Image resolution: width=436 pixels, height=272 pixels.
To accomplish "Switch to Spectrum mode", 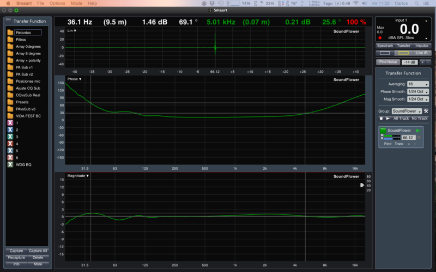I will click(x=385, y=46).
